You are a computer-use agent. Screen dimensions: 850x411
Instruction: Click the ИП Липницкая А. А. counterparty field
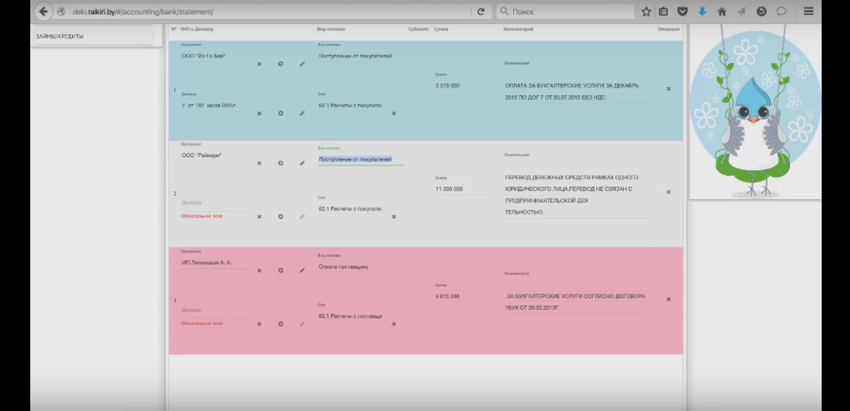click(x=214, y=263)
